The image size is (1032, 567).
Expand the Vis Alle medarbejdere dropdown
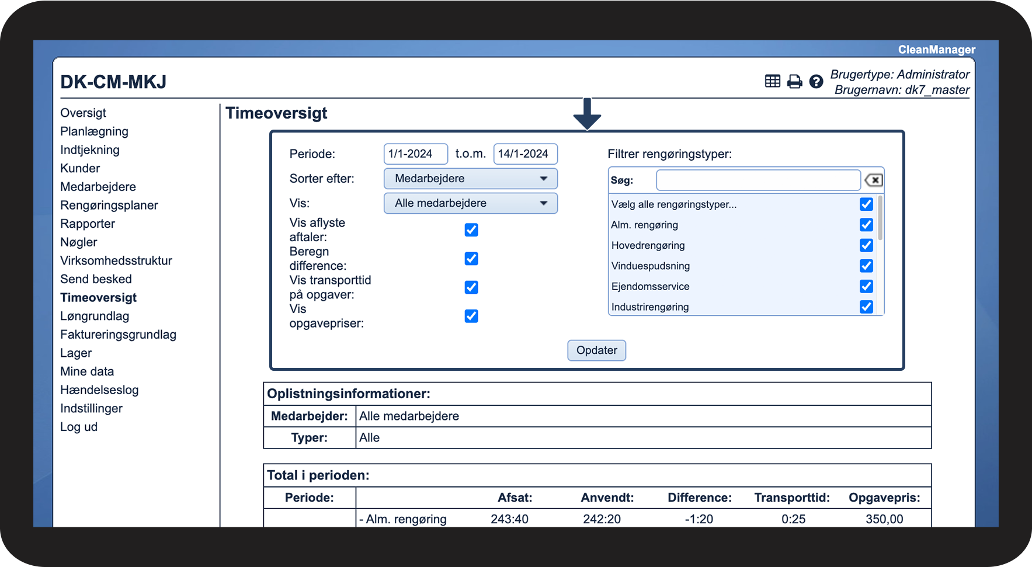tap(470, 203)
